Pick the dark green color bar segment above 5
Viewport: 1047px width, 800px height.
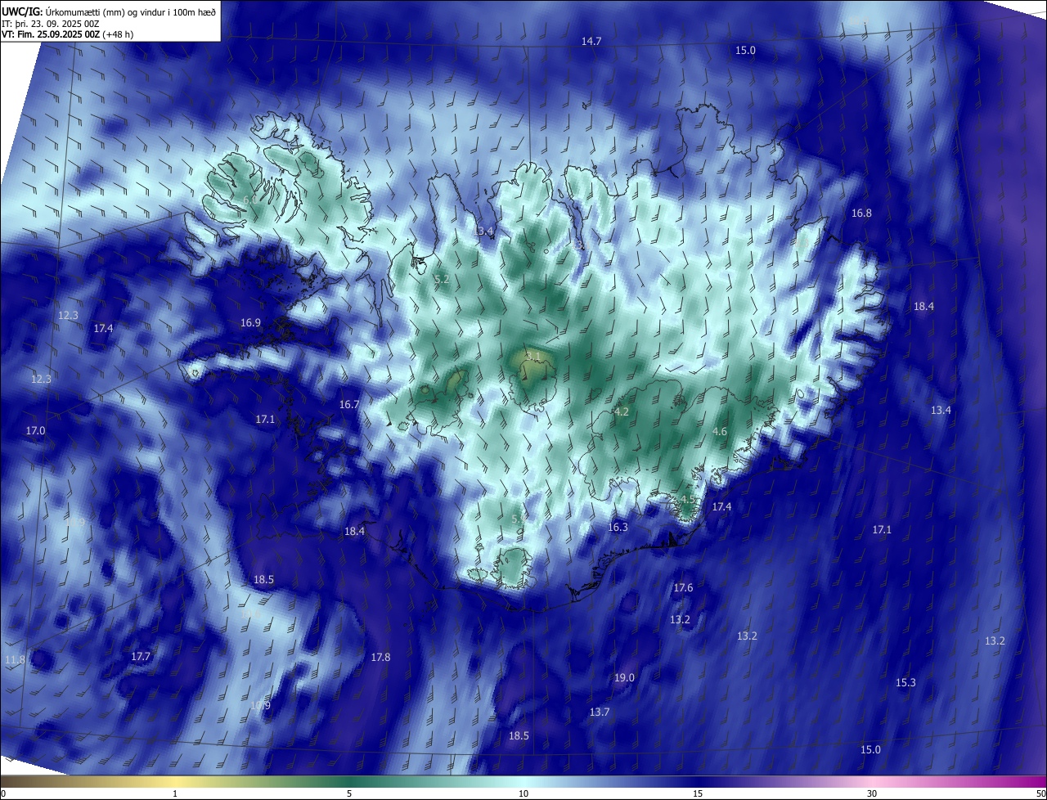coord(349,782)
